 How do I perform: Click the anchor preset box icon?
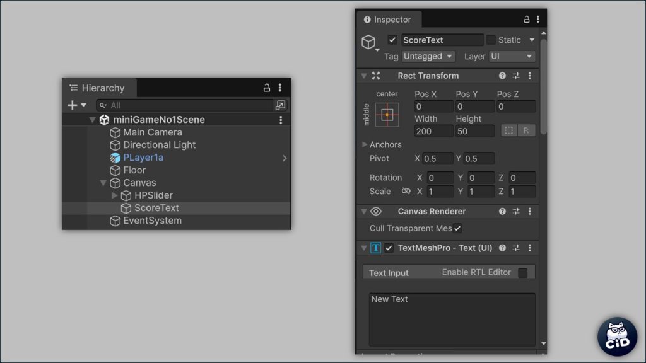(x=387, y=115)
